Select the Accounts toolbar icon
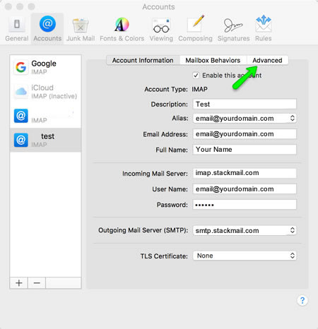 (x=47, y=29)
